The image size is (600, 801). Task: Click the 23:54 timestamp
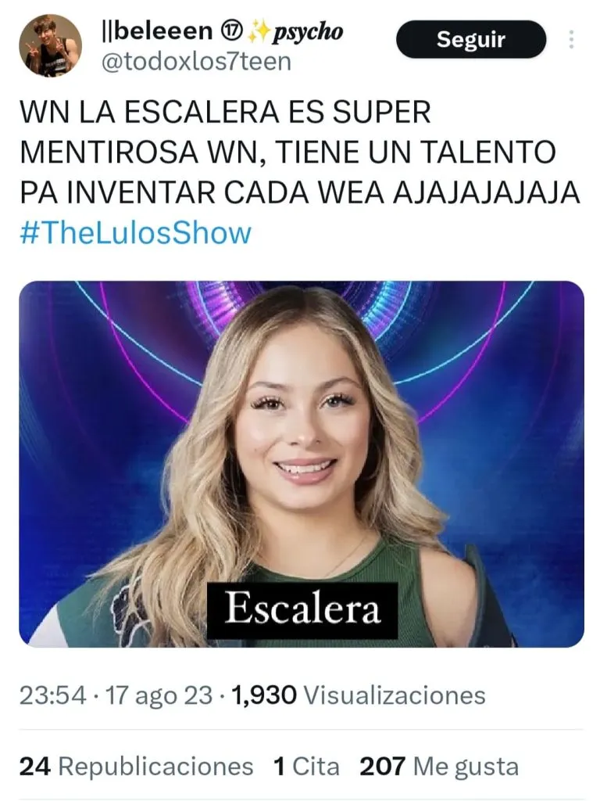(52, 695)
